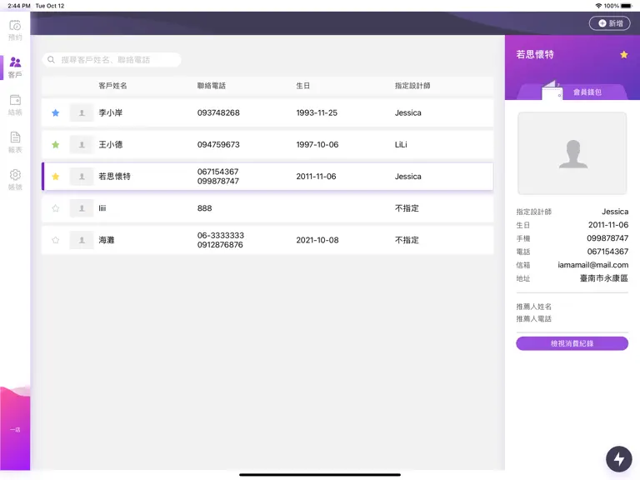The image size is (640, 480).
Task: Click the large profile photo placeholder
Action: pos(572,153)
